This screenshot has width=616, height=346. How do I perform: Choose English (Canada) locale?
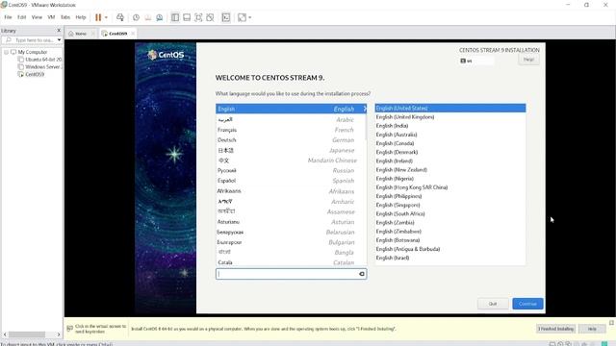click(450, 143)
